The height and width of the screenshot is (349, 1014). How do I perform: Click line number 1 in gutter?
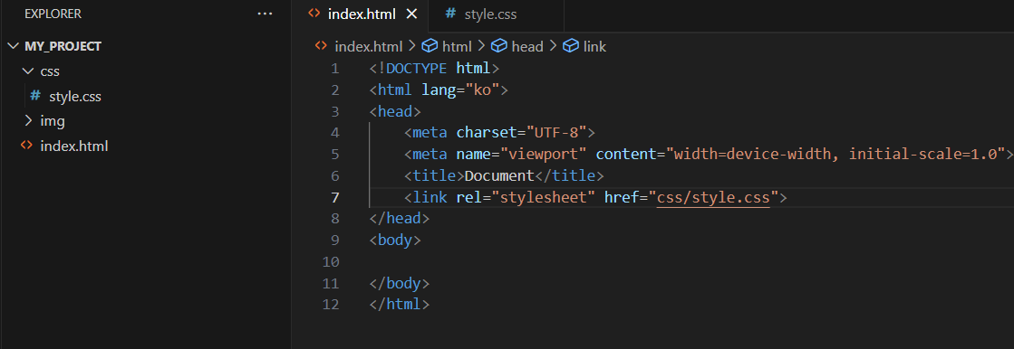[334, 69]
